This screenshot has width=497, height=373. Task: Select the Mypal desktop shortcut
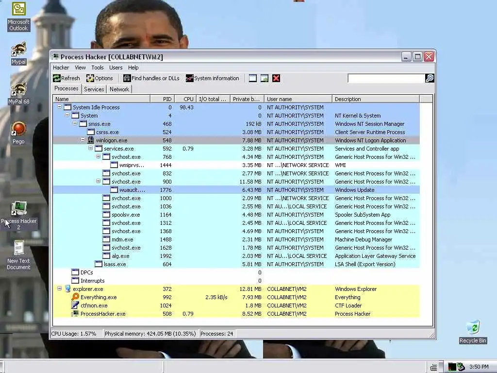pos(19,53)
